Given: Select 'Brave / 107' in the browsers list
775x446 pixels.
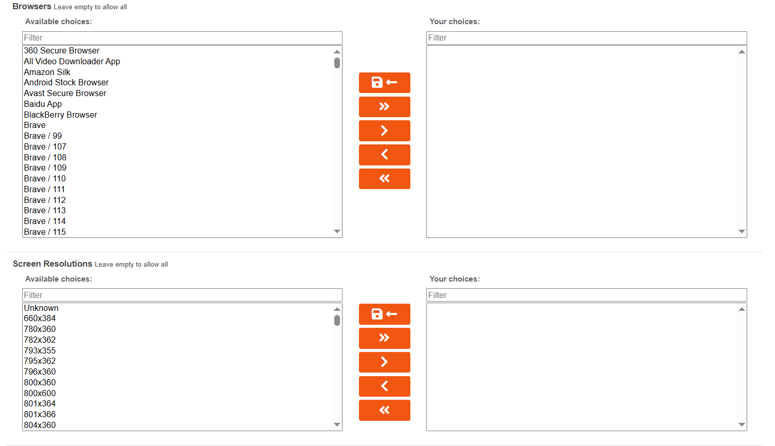Looking at the screenshot, I should click(x=178, y=147).
